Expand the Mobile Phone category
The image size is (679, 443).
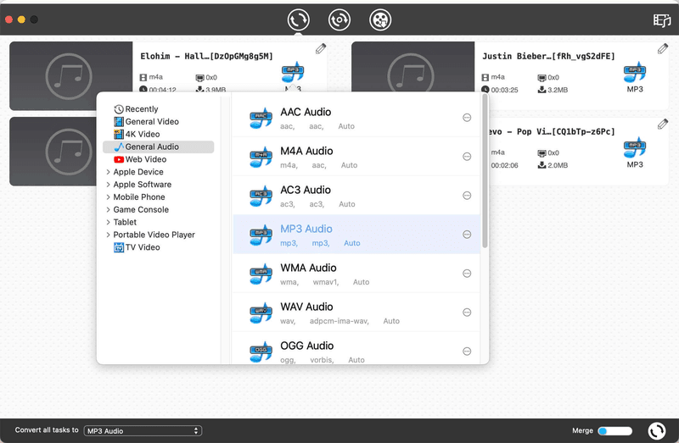point(108,197)
